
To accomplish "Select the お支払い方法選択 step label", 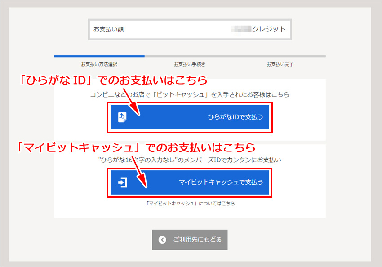I will click(99, 64).
